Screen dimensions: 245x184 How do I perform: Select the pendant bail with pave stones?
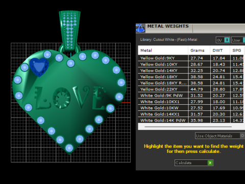click(x=69, y=31)
